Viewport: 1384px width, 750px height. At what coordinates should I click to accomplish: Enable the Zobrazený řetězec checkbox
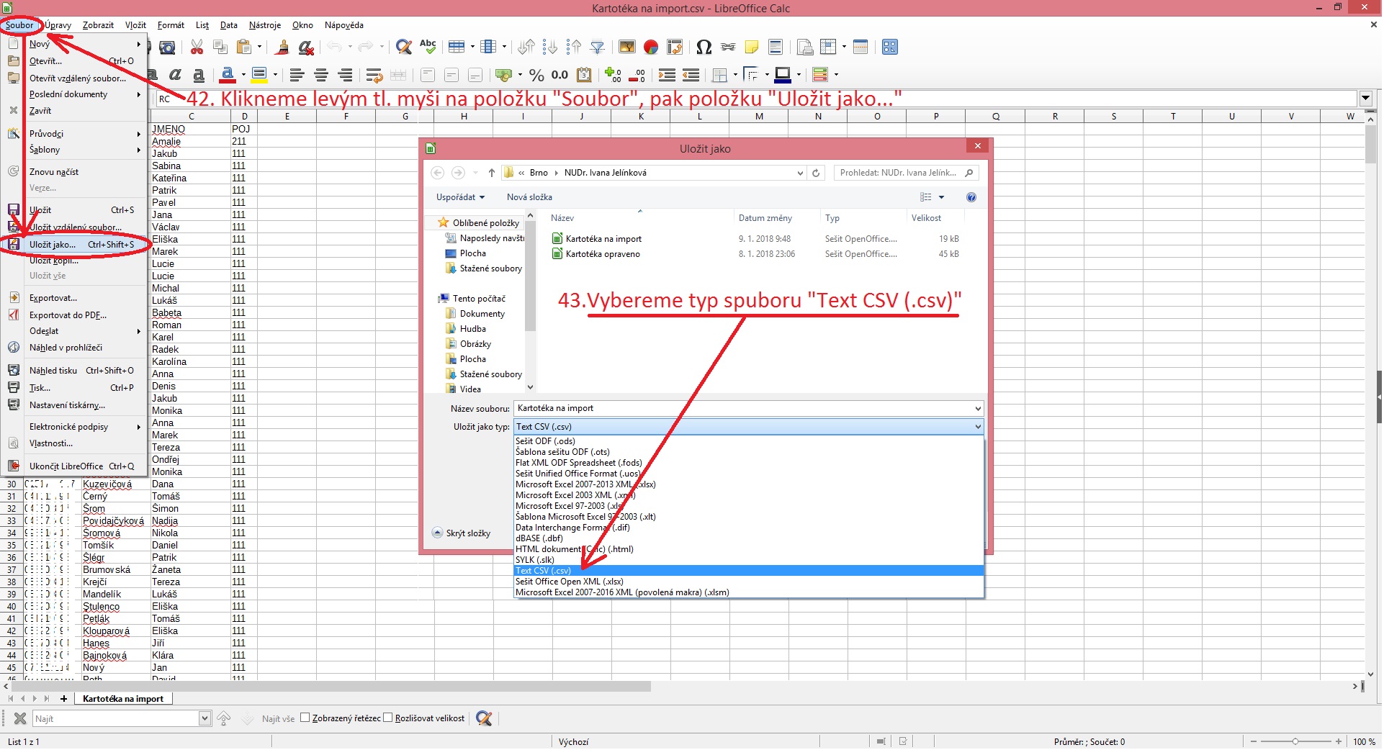point(305,718)
